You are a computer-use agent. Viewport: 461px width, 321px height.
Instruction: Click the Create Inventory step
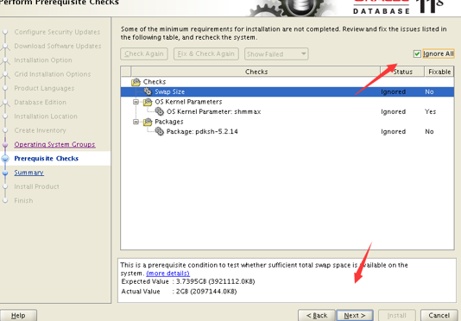[x=40, y=130]
